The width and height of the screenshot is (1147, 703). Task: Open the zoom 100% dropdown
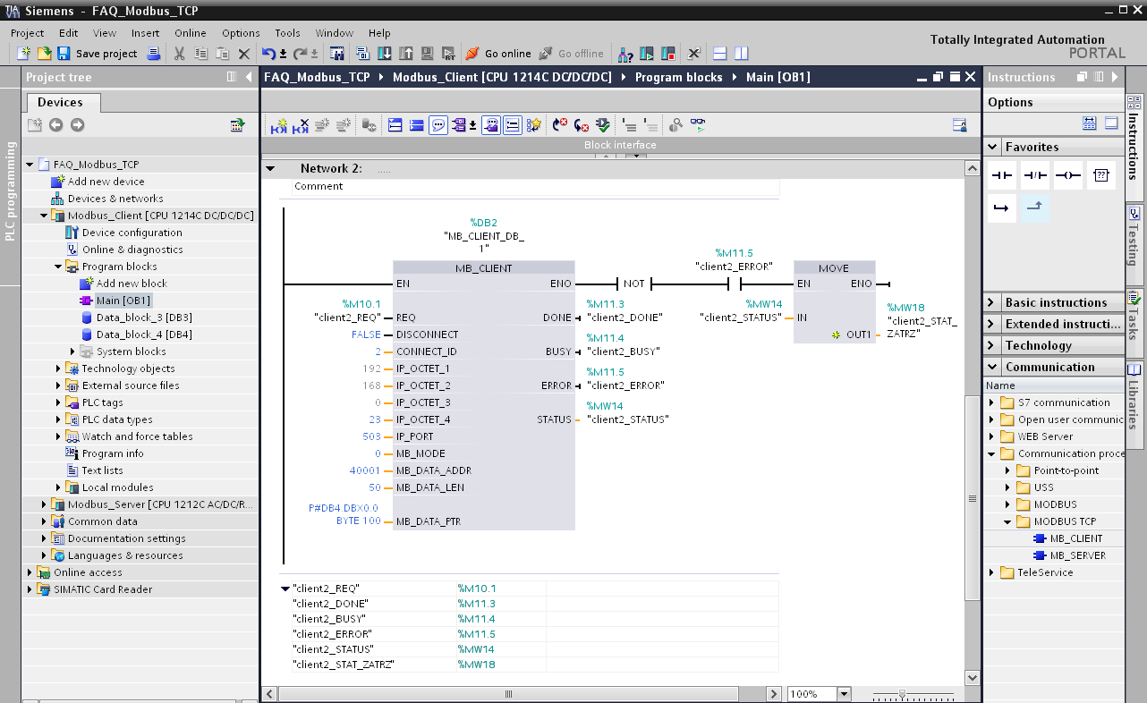[844, 694]
